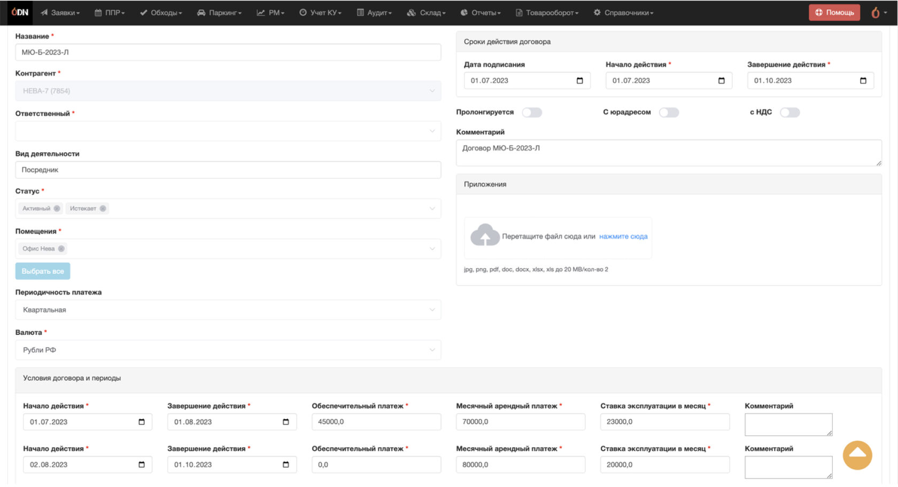Click the cloud upload icon

[x=484, y=235]
